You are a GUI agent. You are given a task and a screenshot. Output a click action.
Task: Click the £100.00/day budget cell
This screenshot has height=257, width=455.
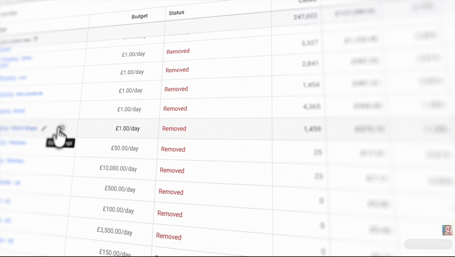pos(118,209)
